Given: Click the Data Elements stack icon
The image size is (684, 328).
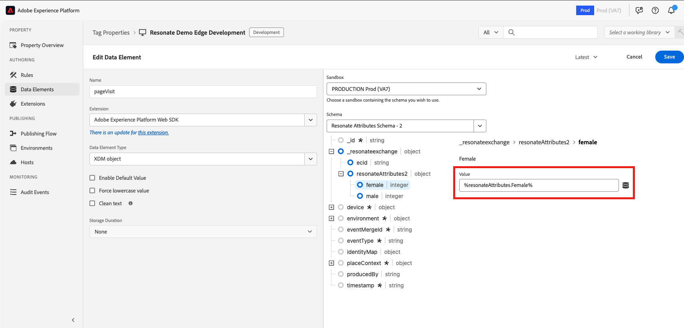Looking at the screenshot, I should pyautogui.click(x=13, y=89).
